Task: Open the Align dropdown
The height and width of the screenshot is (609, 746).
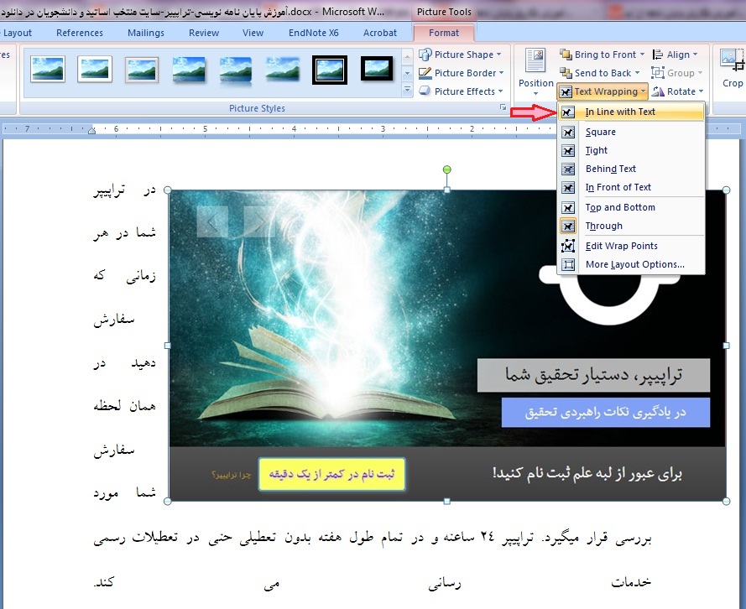Action: [x=676, y=54]
